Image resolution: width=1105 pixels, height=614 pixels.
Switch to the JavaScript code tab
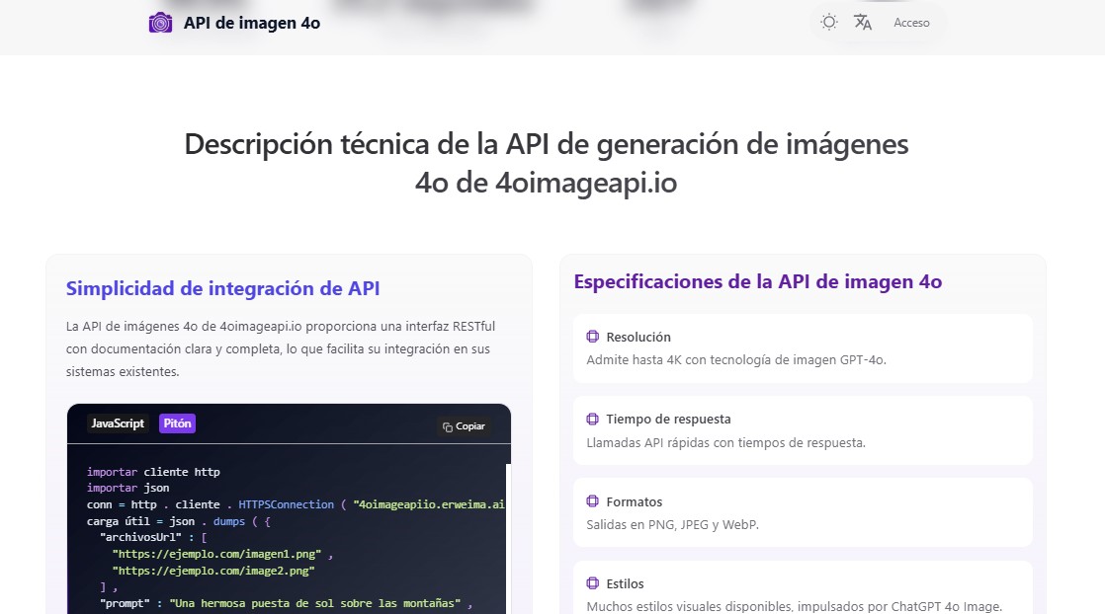point(118,423)
